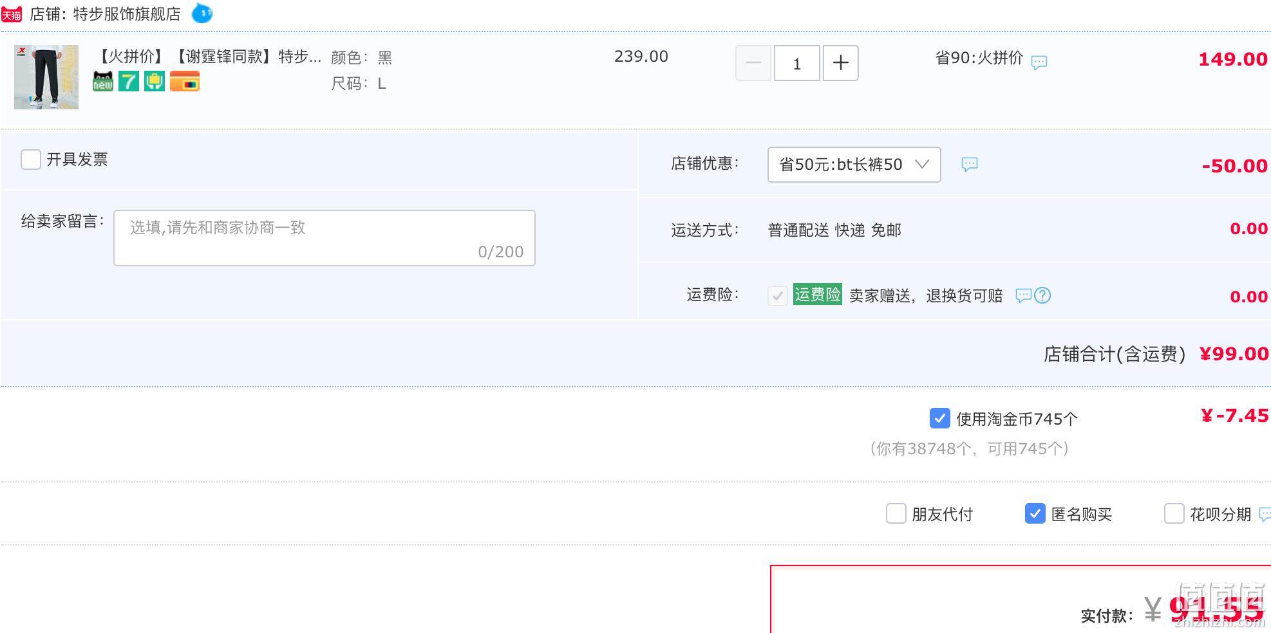Click the info bubble icon next to 花呗分期
The image size is (1271, 633).
pos(1265,514)
